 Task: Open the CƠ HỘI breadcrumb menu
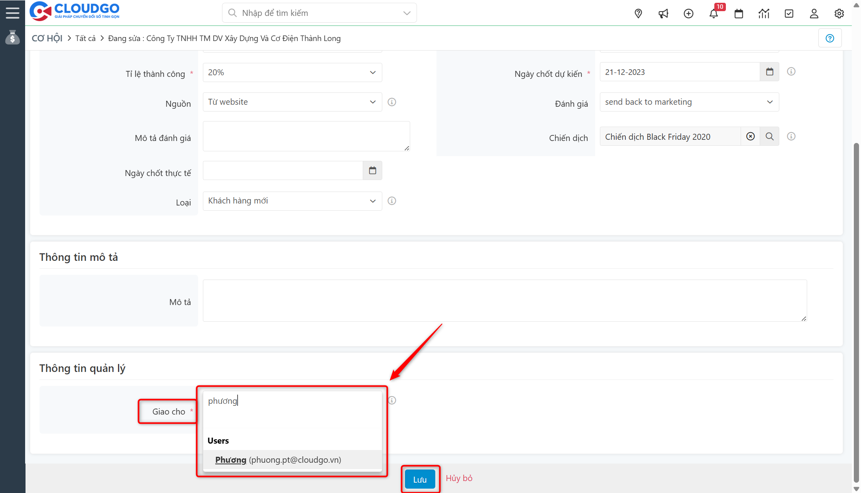[47, 38]
